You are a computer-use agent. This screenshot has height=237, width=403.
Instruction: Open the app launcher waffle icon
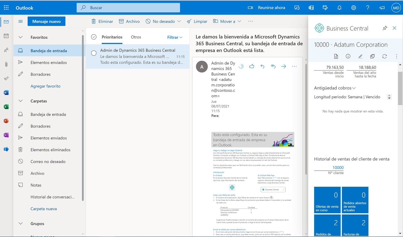(x=6, y=8)
